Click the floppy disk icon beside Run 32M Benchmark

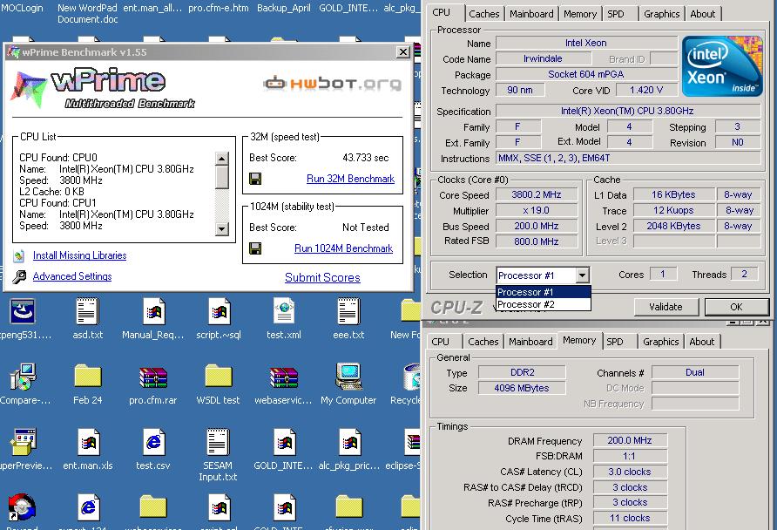click(255, 179)
